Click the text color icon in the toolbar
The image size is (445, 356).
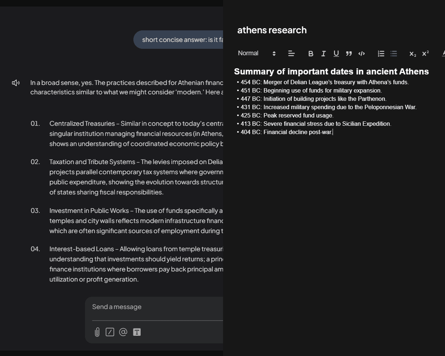coord(443,53)
